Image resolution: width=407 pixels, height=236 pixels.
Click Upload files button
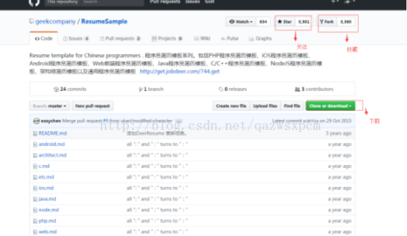(x=265, y=106)
